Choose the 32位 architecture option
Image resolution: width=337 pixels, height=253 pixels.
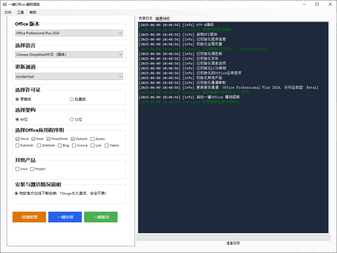click(x=72, y=120)
